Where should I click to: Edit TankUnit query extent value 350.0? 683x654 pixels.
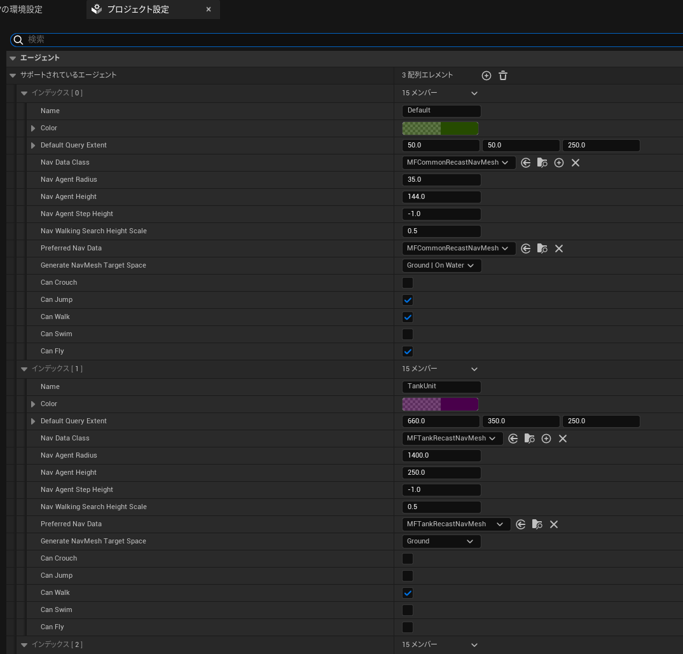(x=521, y=421)
